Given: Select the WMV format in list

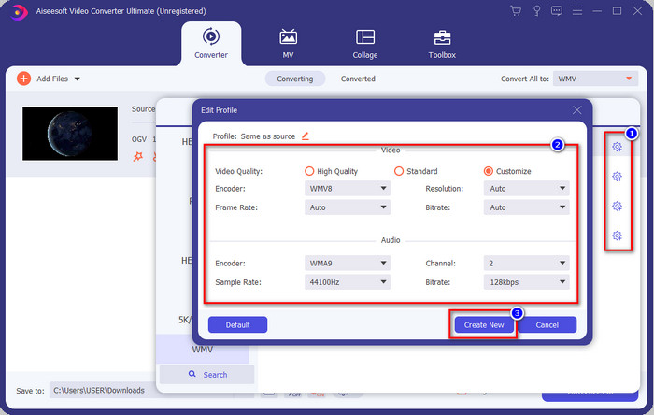Looking at the screenshot, I should click(x=203, y=349).
